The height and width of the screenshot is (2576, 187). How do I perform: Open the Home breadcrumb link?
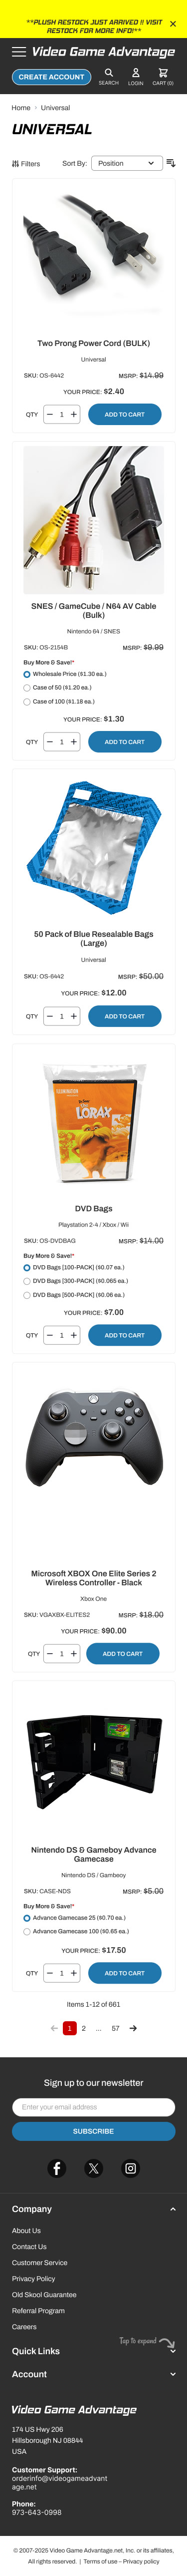(21, 108)
